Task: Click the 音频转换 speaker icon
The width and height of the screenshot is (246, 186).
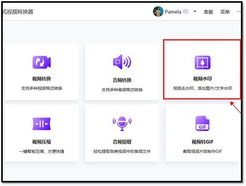Action: pos(122,62)
